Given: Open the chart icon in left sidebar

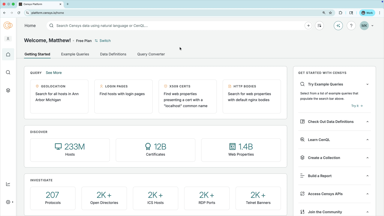Looking at the screenshot, I should [x=8, y=184].
